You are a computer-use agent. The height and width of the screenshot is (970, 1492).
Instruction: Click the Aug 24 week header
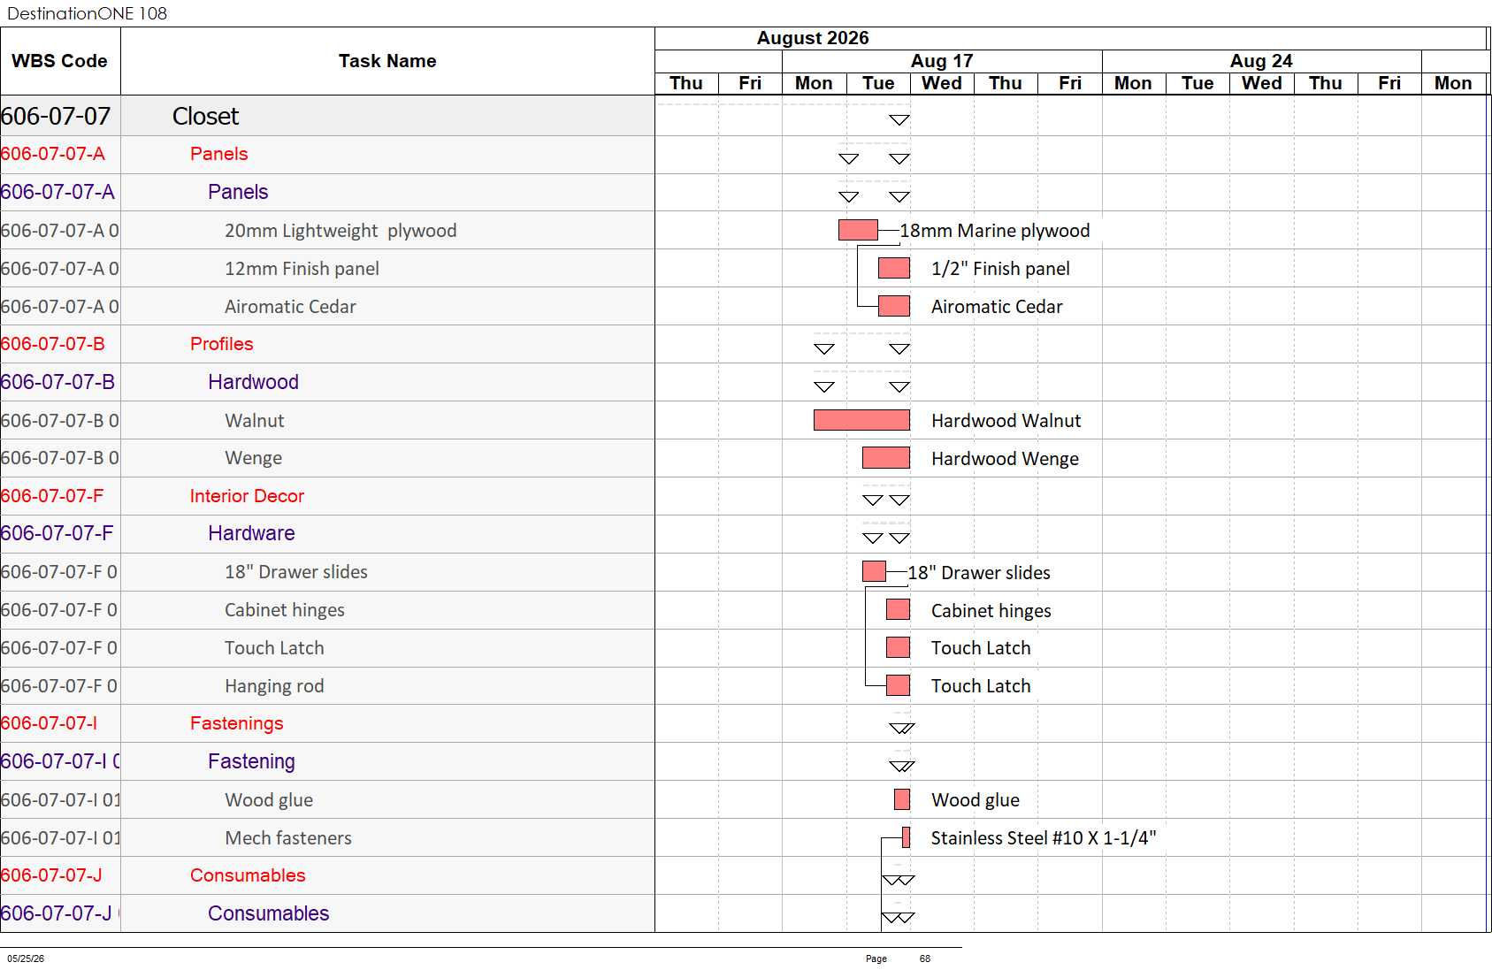(1261, 61)
